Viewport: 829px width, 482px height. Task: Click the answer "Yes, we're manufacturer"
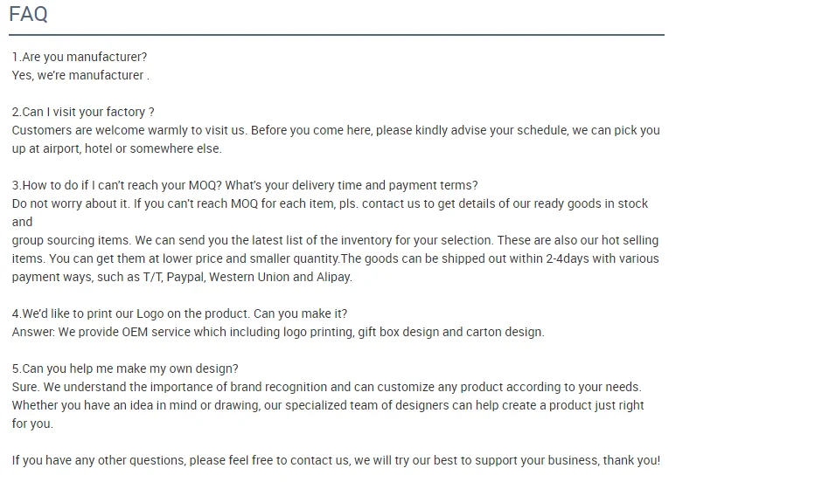point(80,75)
